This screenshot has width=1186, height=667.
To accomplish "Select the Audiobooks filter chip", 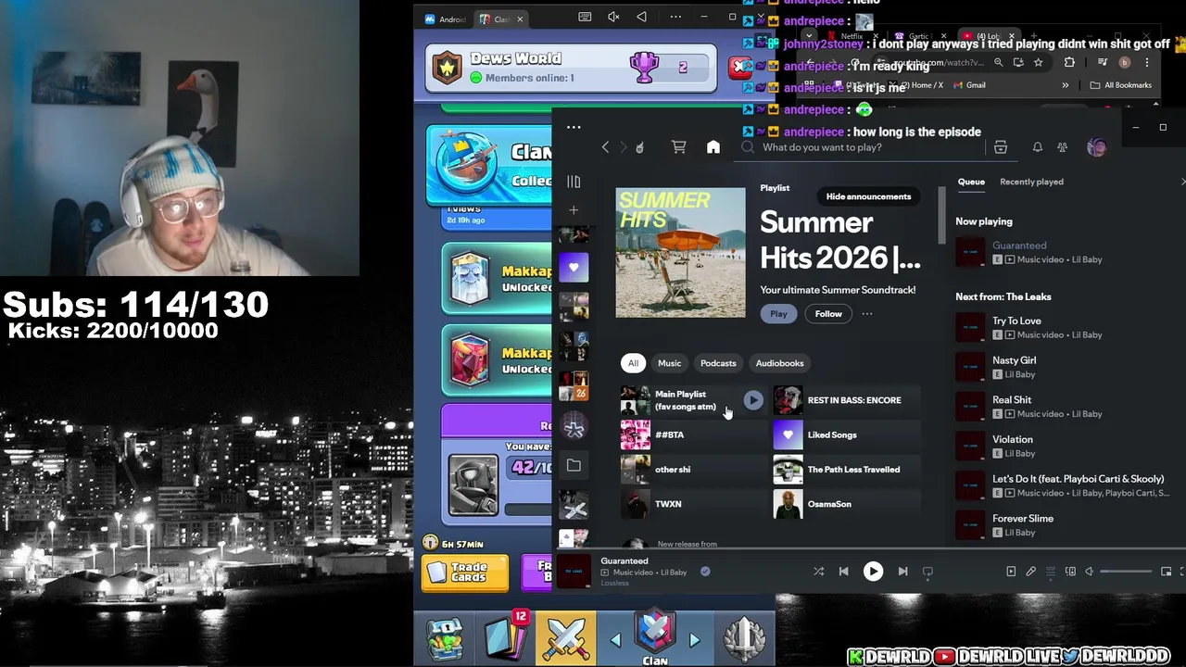I will tap(779, 363).
